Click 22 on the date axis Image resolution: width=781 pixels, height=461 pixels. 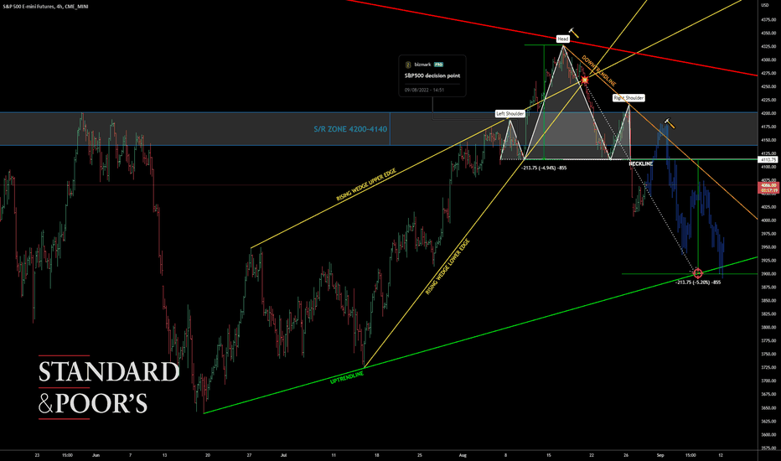tap(592, 455)
